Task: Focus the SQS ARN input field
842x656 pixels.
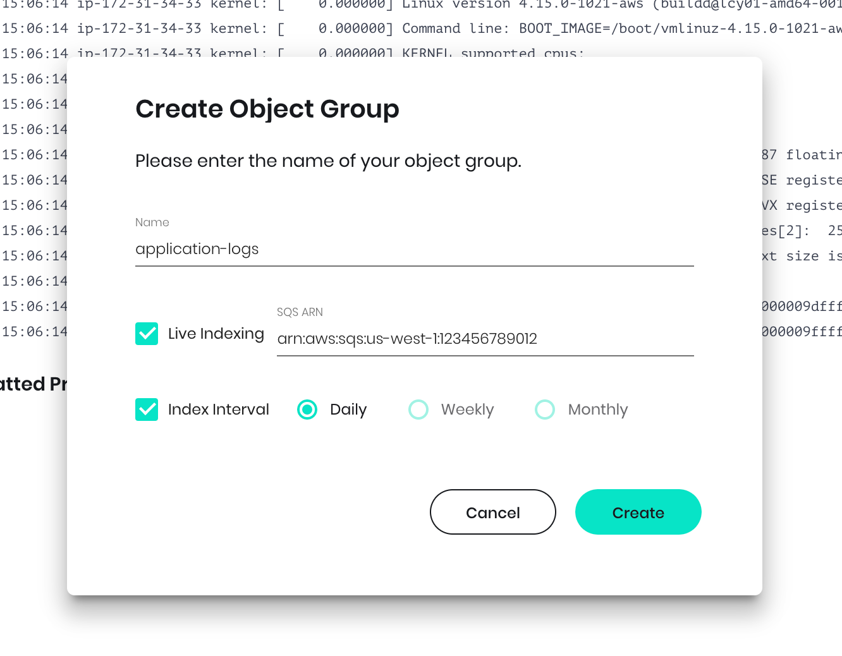Action: 485,339
